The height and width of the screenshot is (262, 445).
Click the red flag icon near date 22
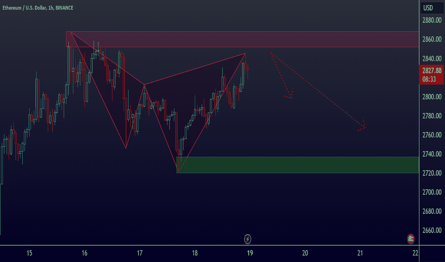[411, 239]
